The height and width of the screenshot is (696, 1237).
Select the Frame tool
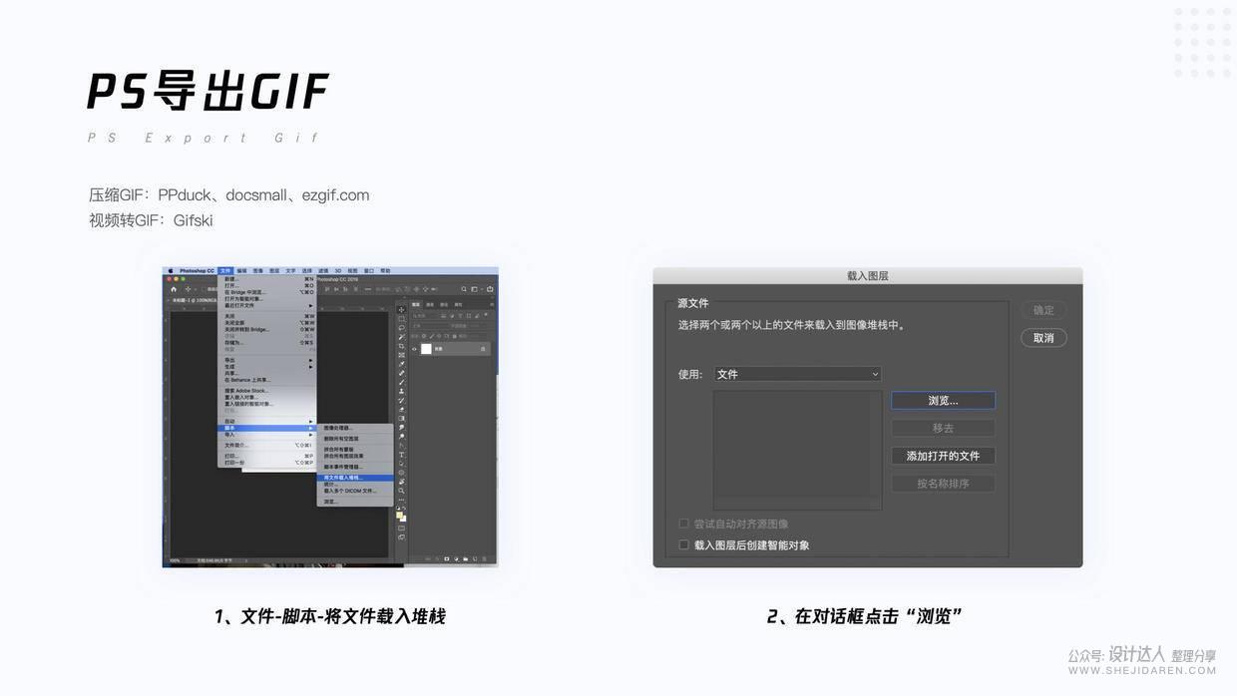coord(401,355)
